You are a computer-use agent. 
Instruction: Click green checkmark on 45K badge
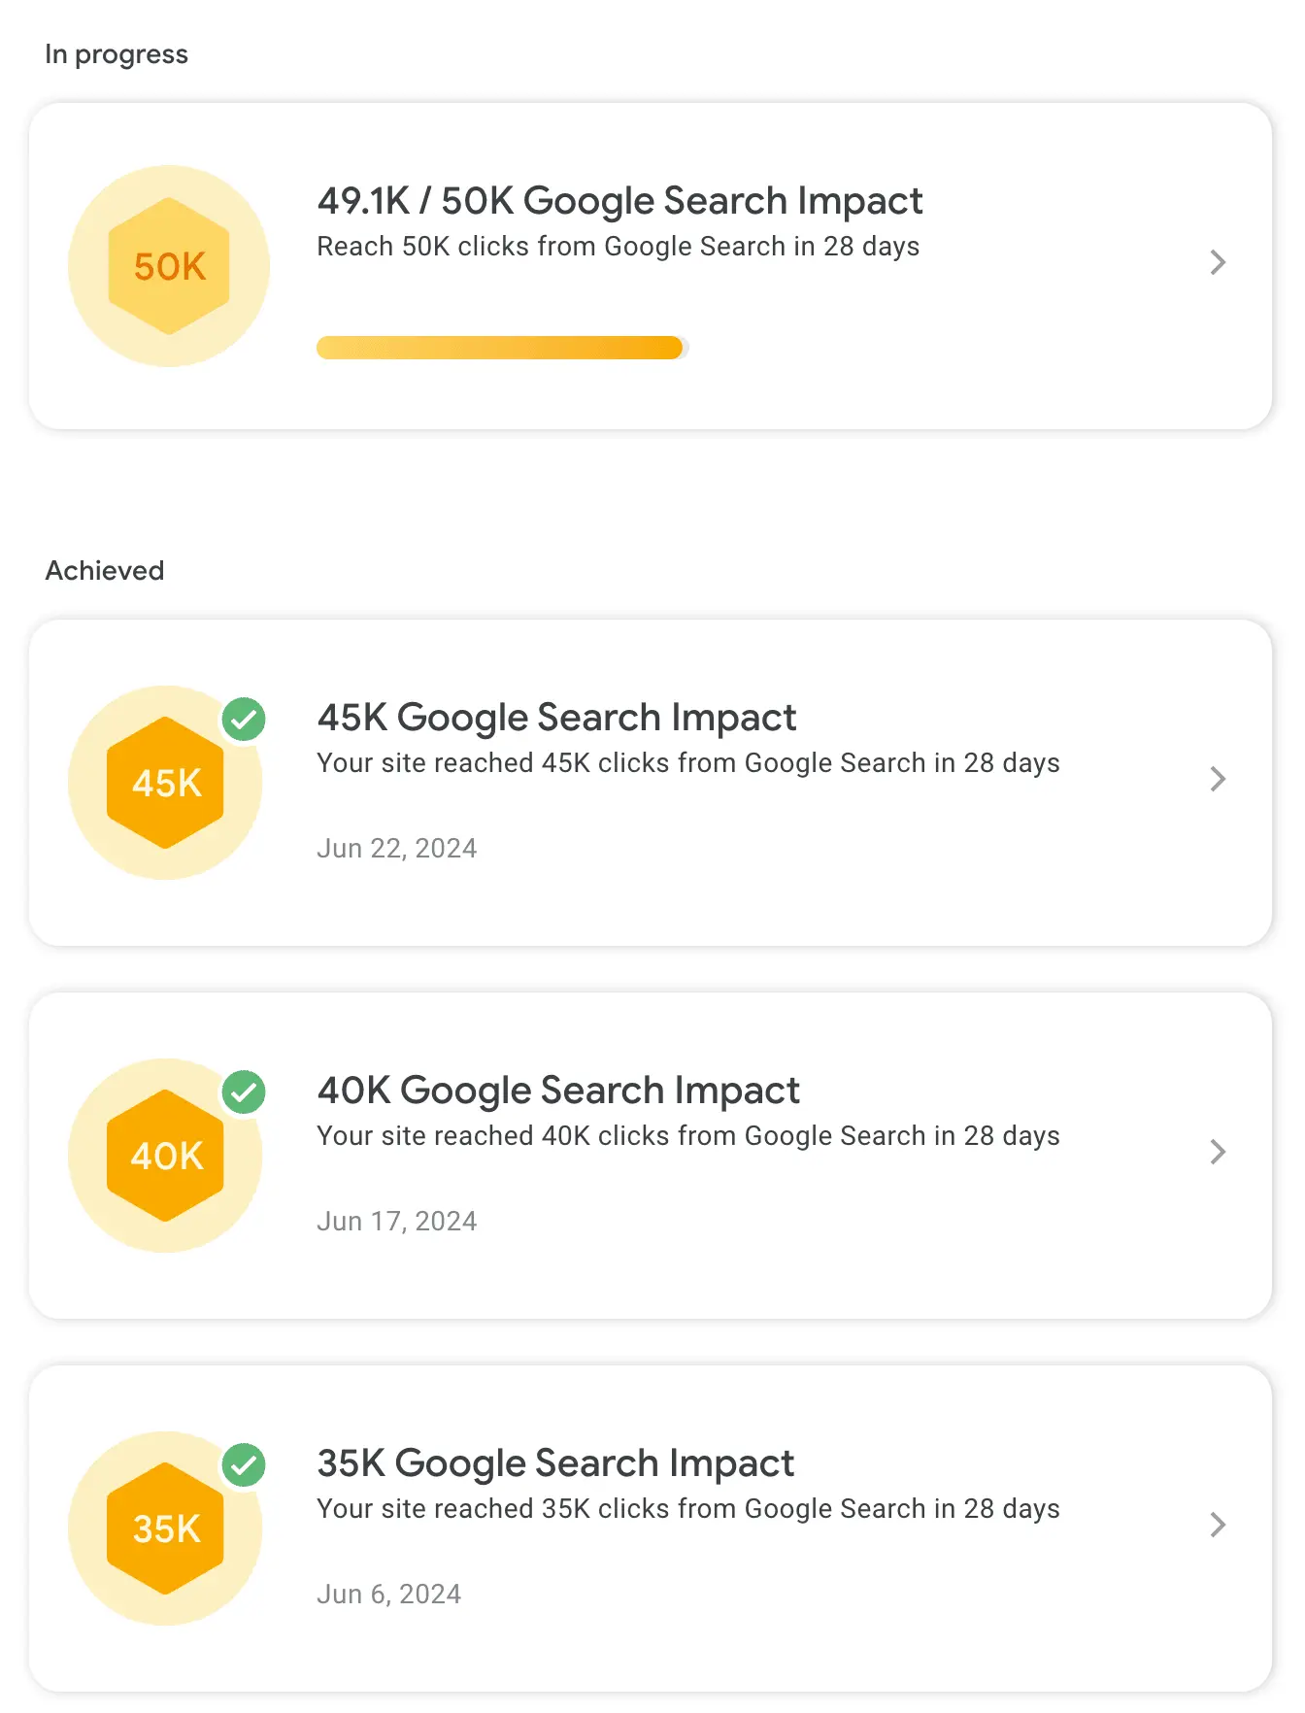[x=244, y=720]
